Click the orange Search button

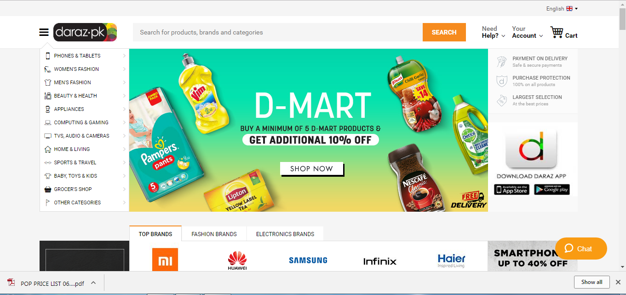[444, 32]
